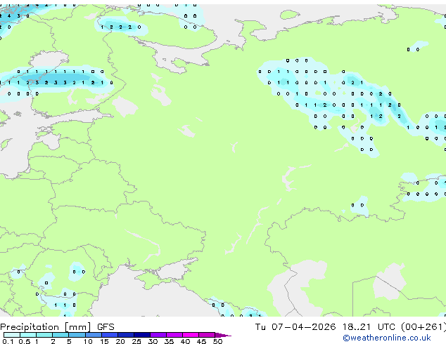Image resolution: width=446 pixels, height=344 pixels.
Task: Click the legend scale label '15'
Action: (x=104, y=341)
